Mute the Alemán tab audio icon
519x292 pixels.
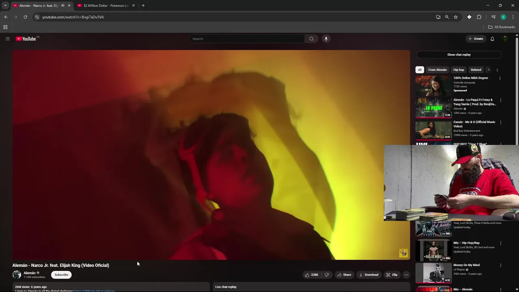tap(62, 6)
